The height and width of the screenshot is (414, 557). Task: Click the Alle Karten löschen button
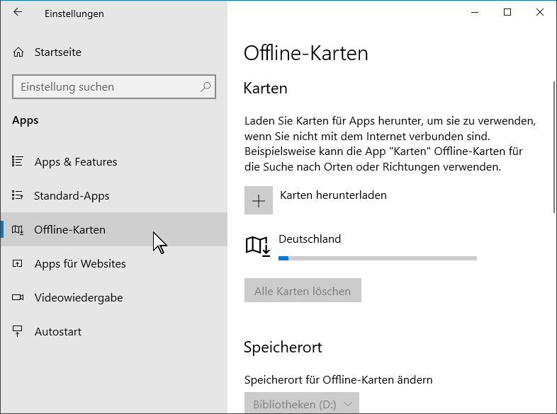303,291
